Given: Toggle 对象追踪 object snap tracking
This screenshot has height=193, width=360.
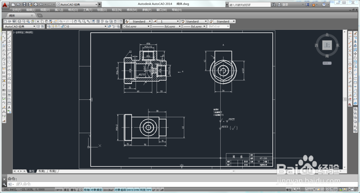Looking at the screenshot, I should [121, 190].
